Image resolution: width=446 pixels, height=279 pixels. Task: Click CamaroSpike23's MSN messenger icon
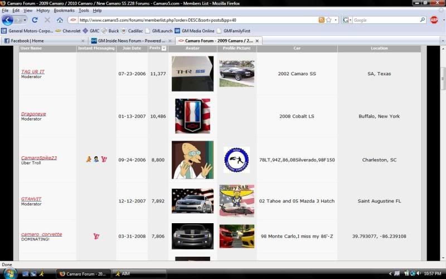coord(96,159)
